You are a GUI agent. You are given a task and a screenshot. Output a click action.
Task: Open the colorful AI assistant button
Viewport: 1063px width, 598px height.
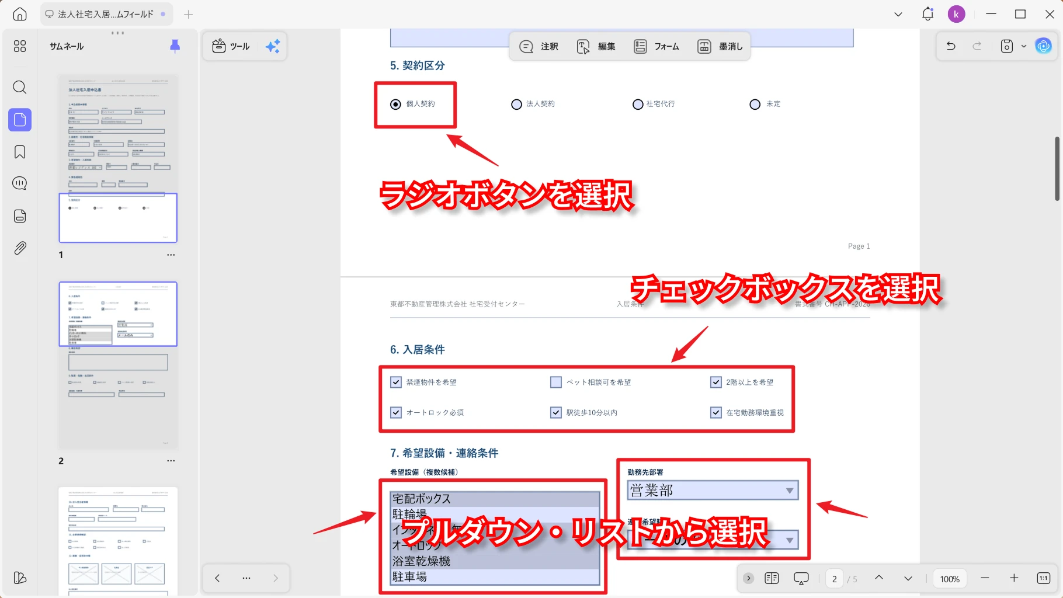click(x=1043, y=46)
